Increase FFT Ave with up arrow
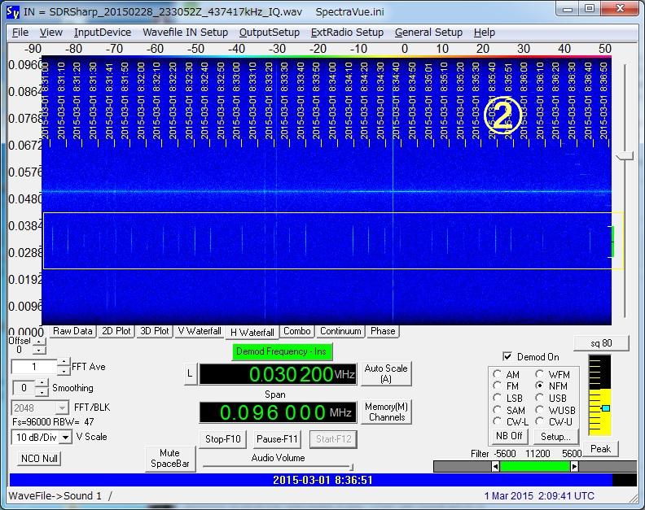645x510 pixels. tap(64, 363)
